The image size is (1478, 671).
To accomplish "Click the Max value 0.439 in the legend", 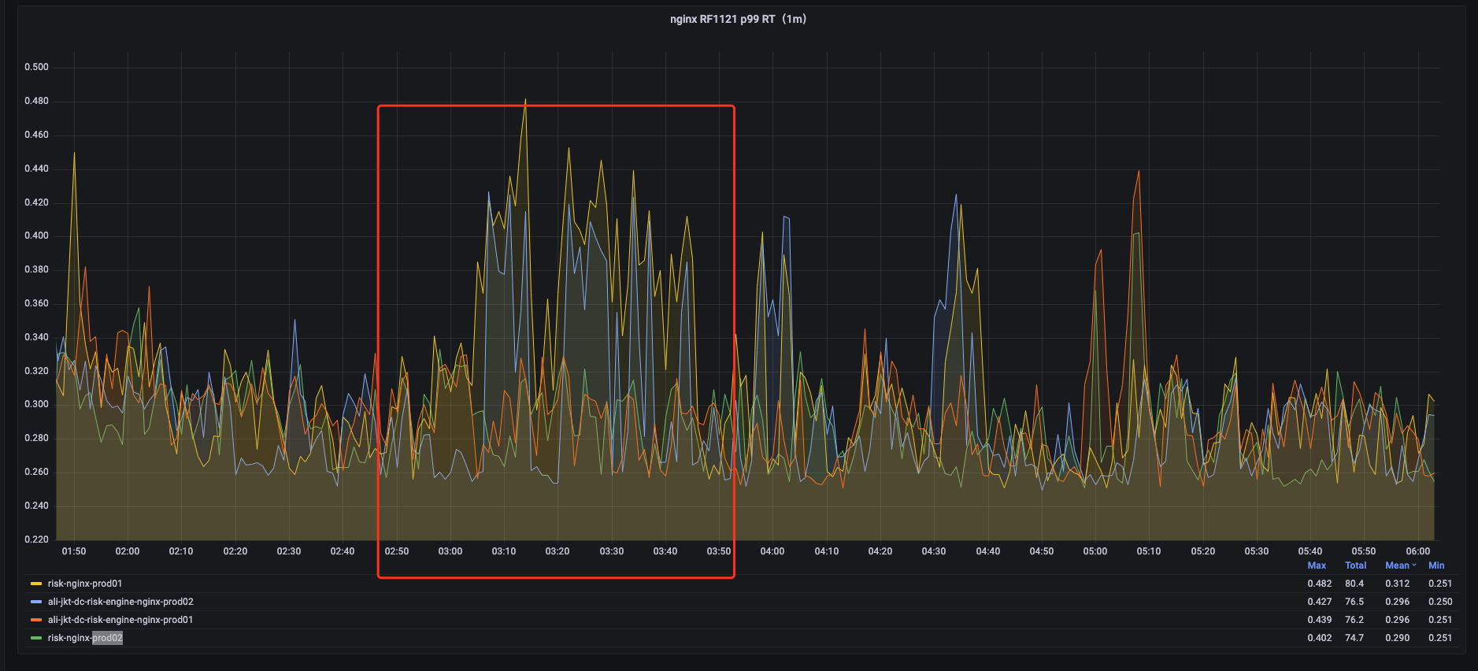I will [x=1320, y=620].
